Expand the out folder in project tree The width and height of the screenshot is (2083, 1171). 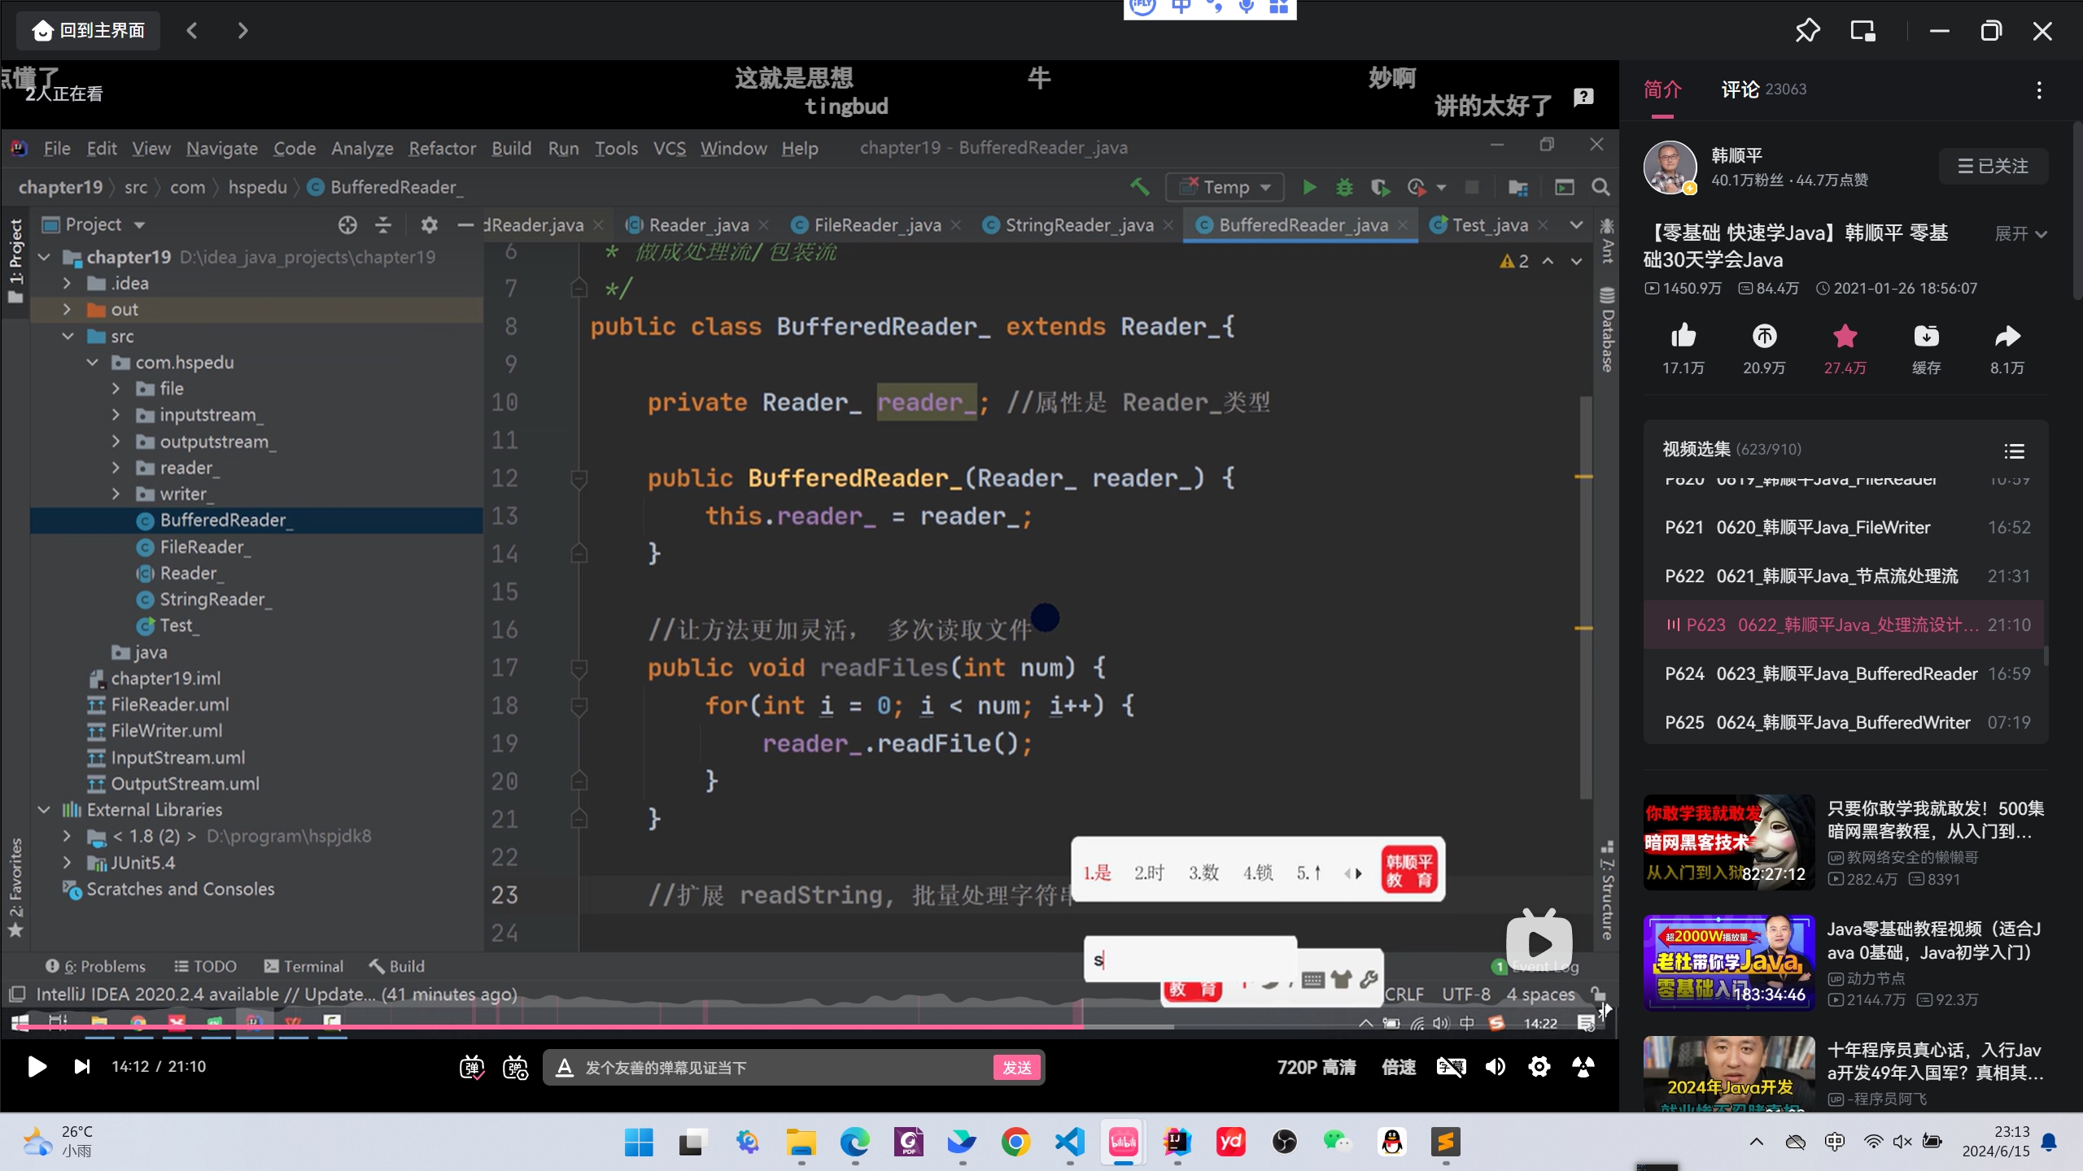[x=67, y=310]
